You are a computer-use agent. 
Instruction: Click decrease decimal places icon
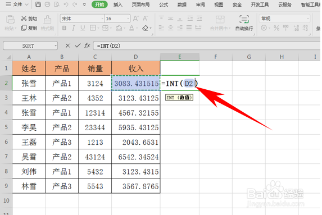305,28
